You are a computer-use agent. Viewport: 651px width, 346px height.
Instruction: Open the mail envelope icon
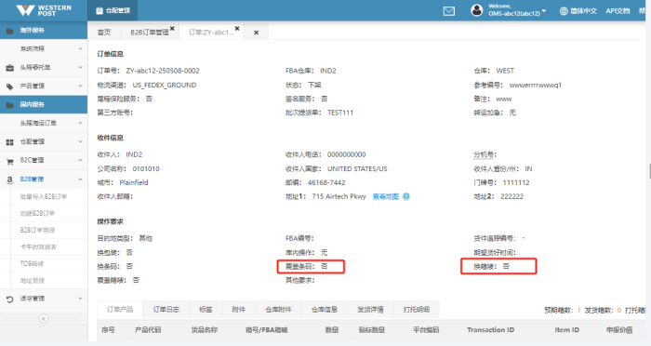(x=449, y=11)
